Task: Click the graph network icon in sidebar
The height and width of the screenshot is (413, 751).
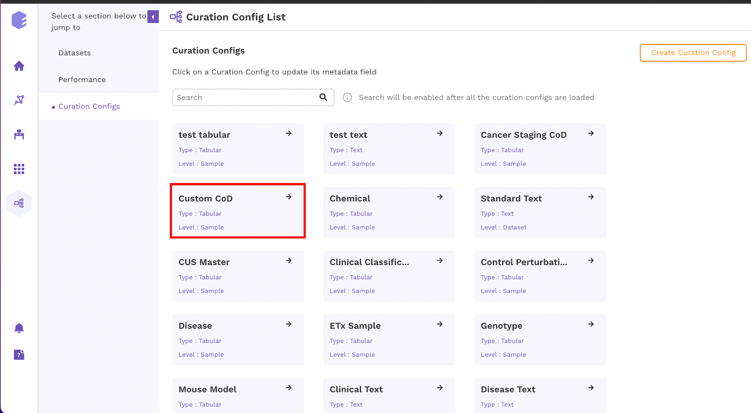Action: click(x=19, y=100)
